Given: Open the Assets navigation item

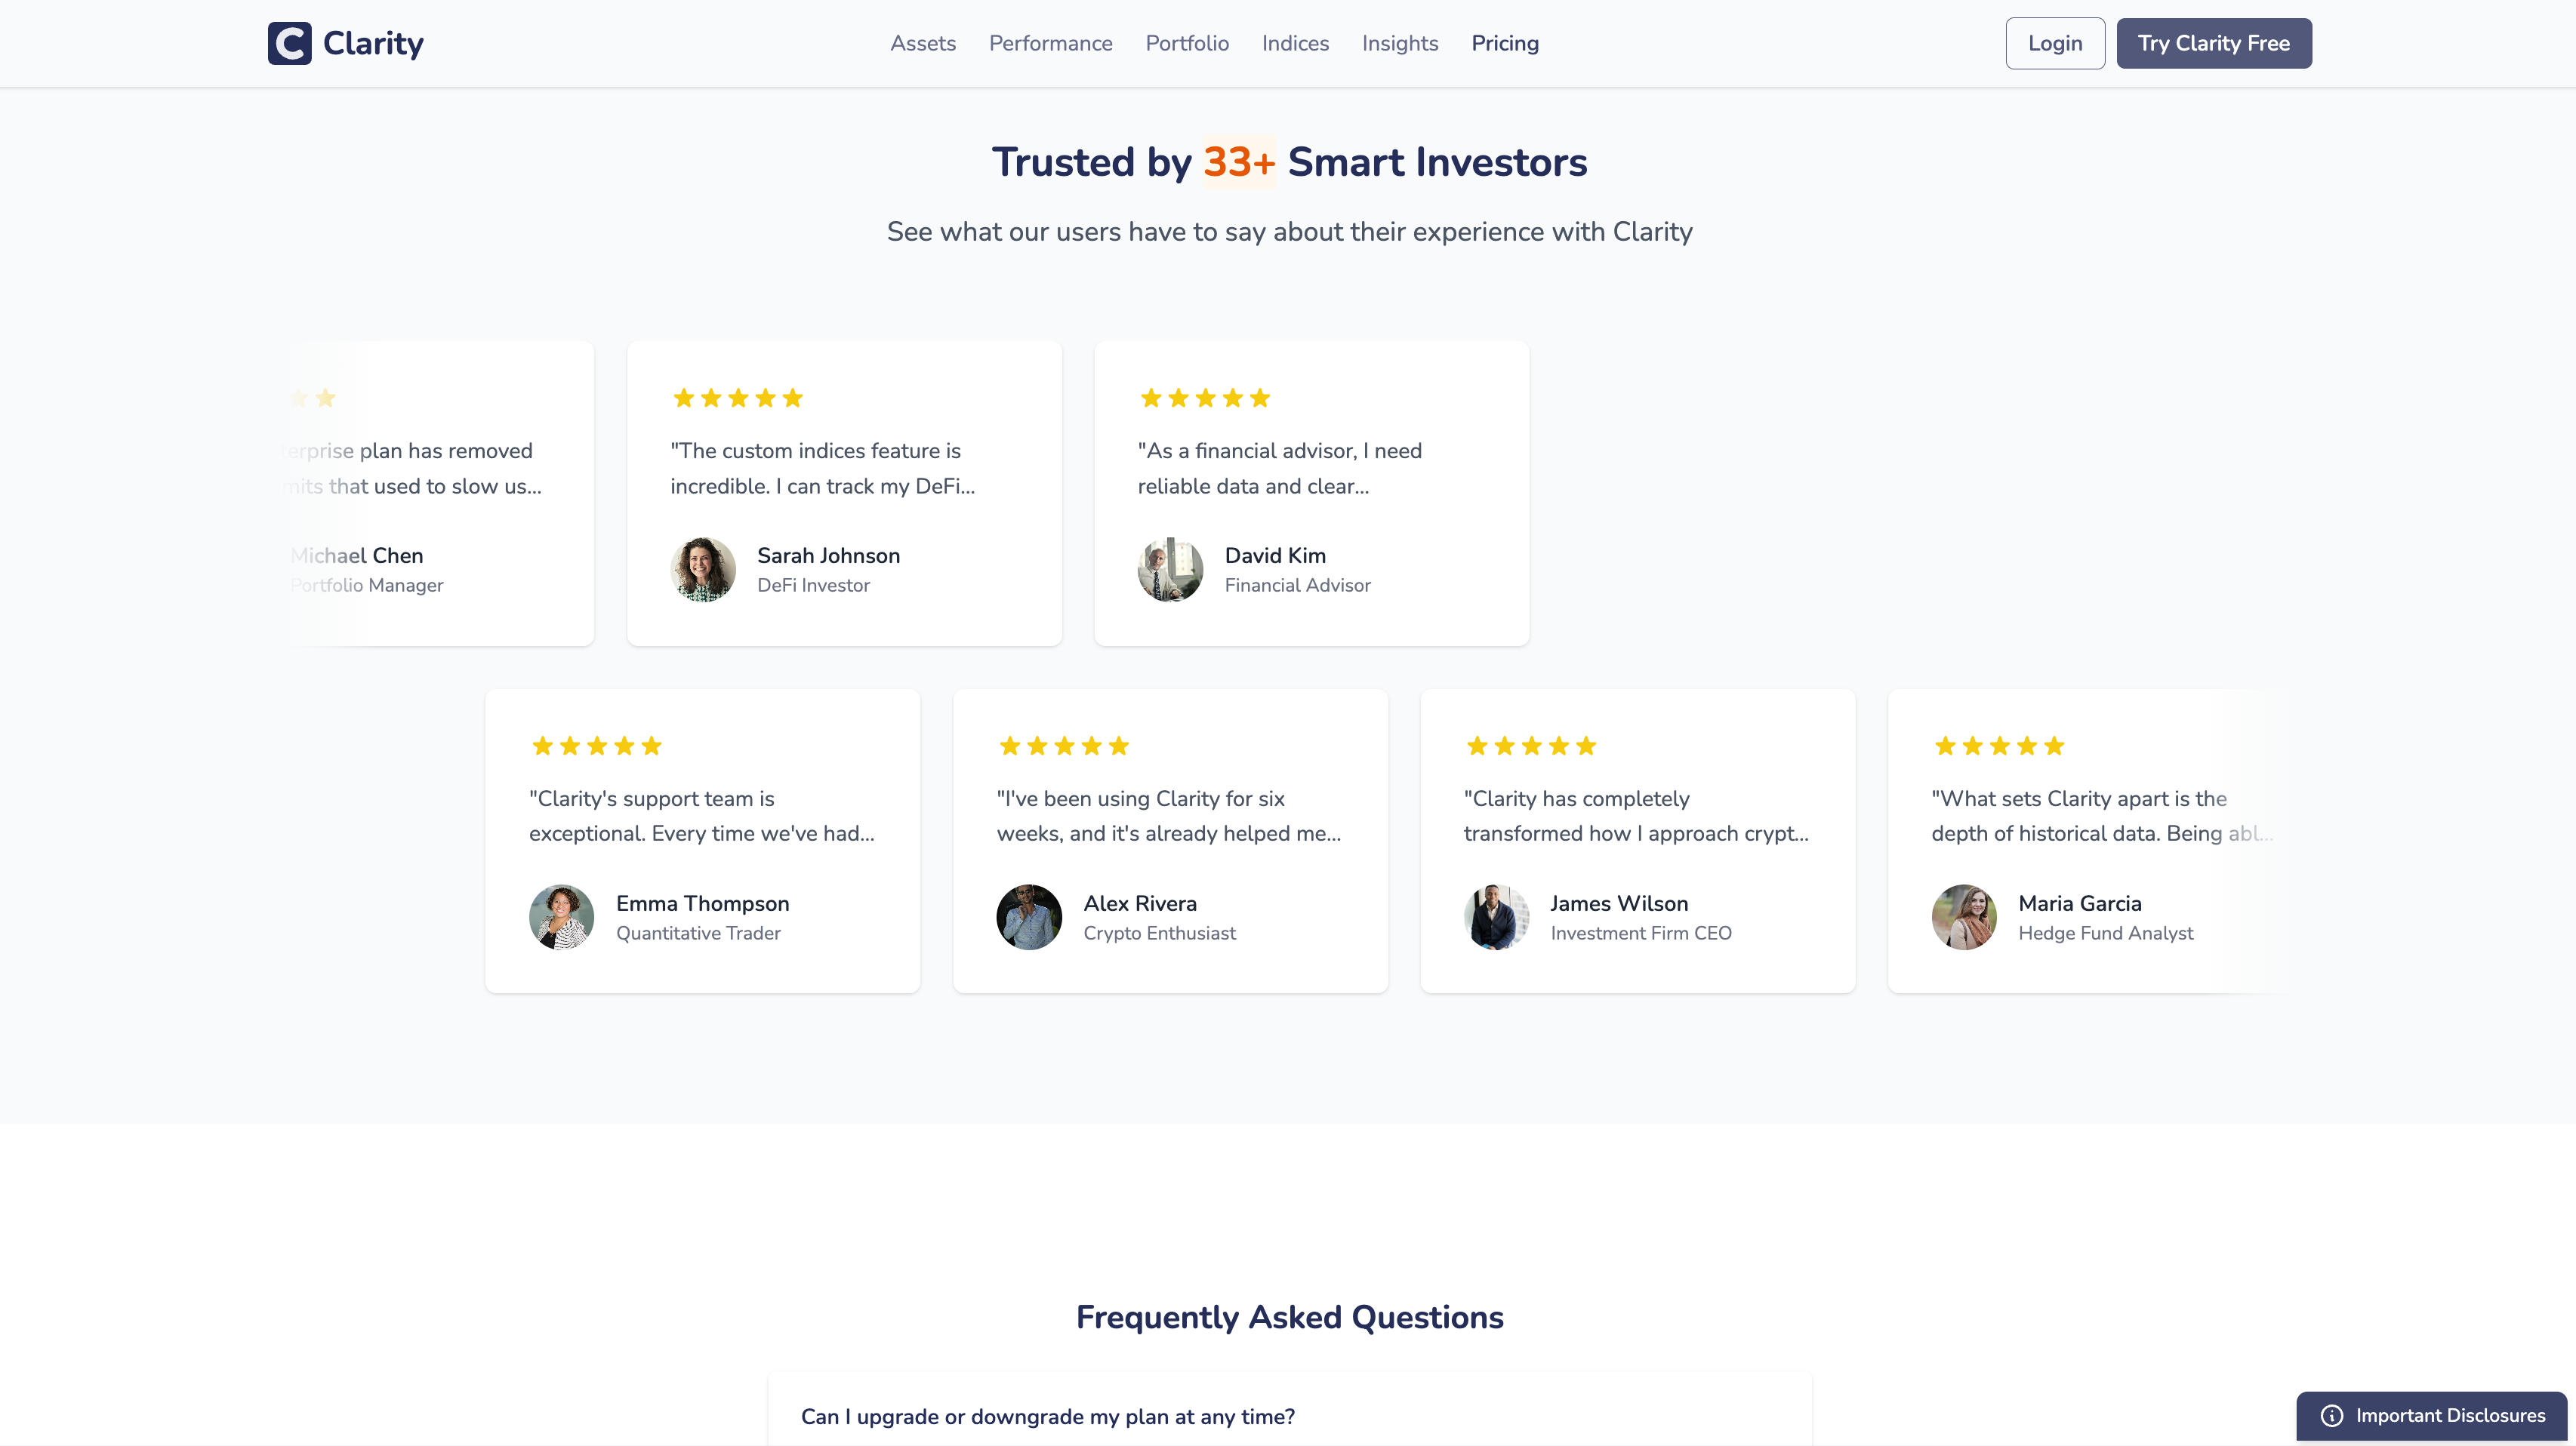Looking at the screenshot, I should coord(922,43).
